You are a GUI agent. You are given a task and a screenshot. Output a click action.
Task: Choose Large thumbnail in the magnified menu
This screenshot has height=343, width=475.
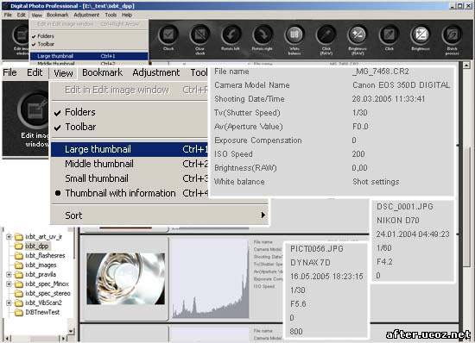click(130, 149)
